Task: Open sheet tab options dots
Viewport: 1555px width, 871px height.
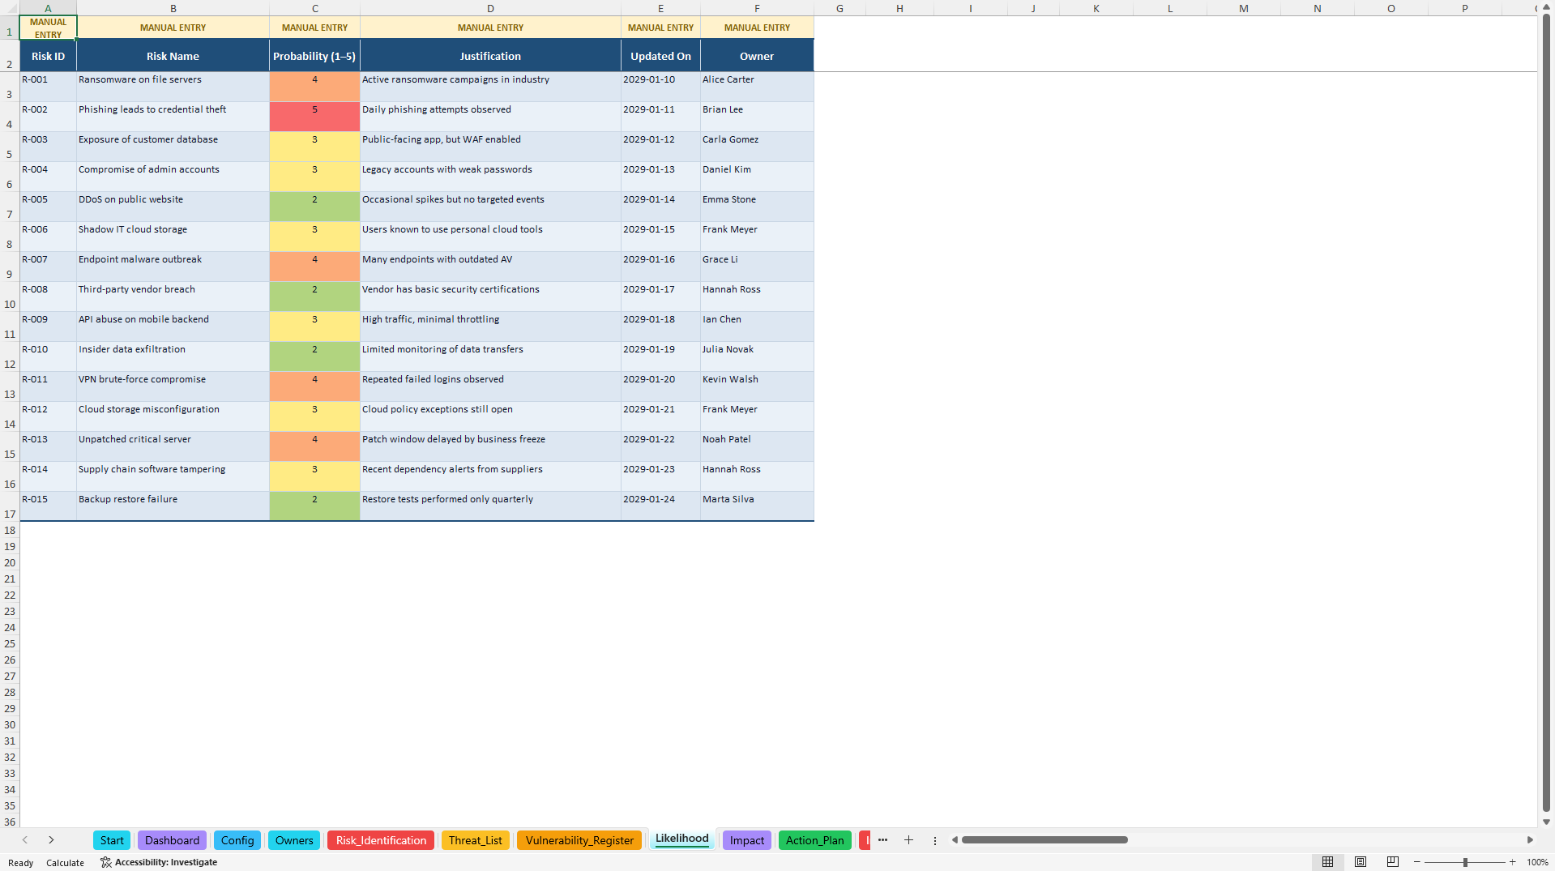Action: tap(934, 840)
